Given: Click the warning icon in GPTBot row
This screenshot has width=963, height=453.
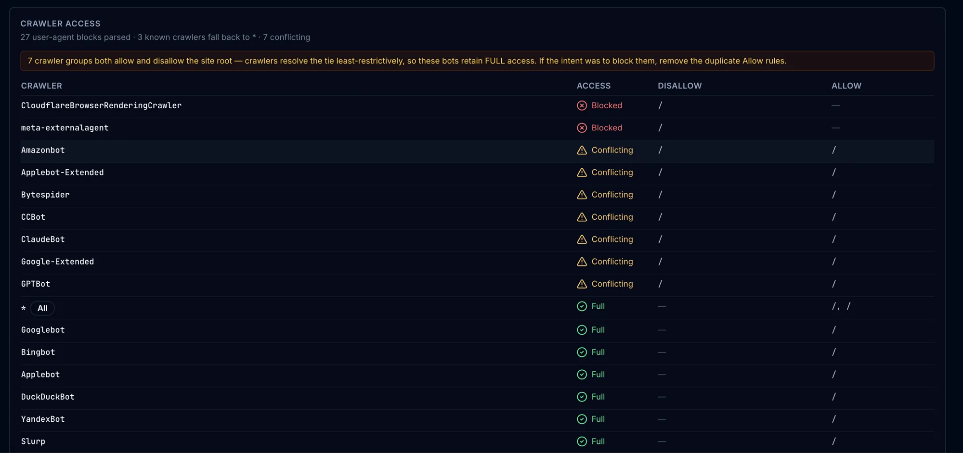Looking at the screenshot, I should [x=582, y=284].
